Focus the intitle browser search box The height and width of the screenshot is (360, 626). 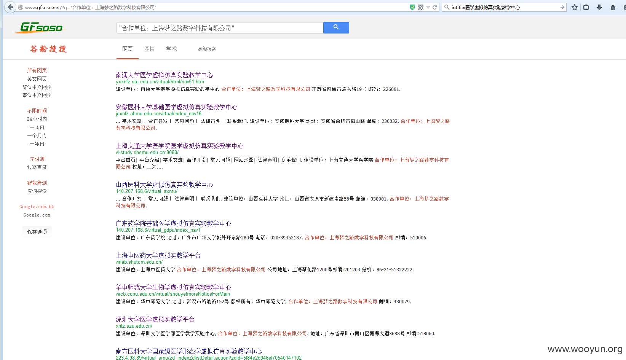click(505, 7)
